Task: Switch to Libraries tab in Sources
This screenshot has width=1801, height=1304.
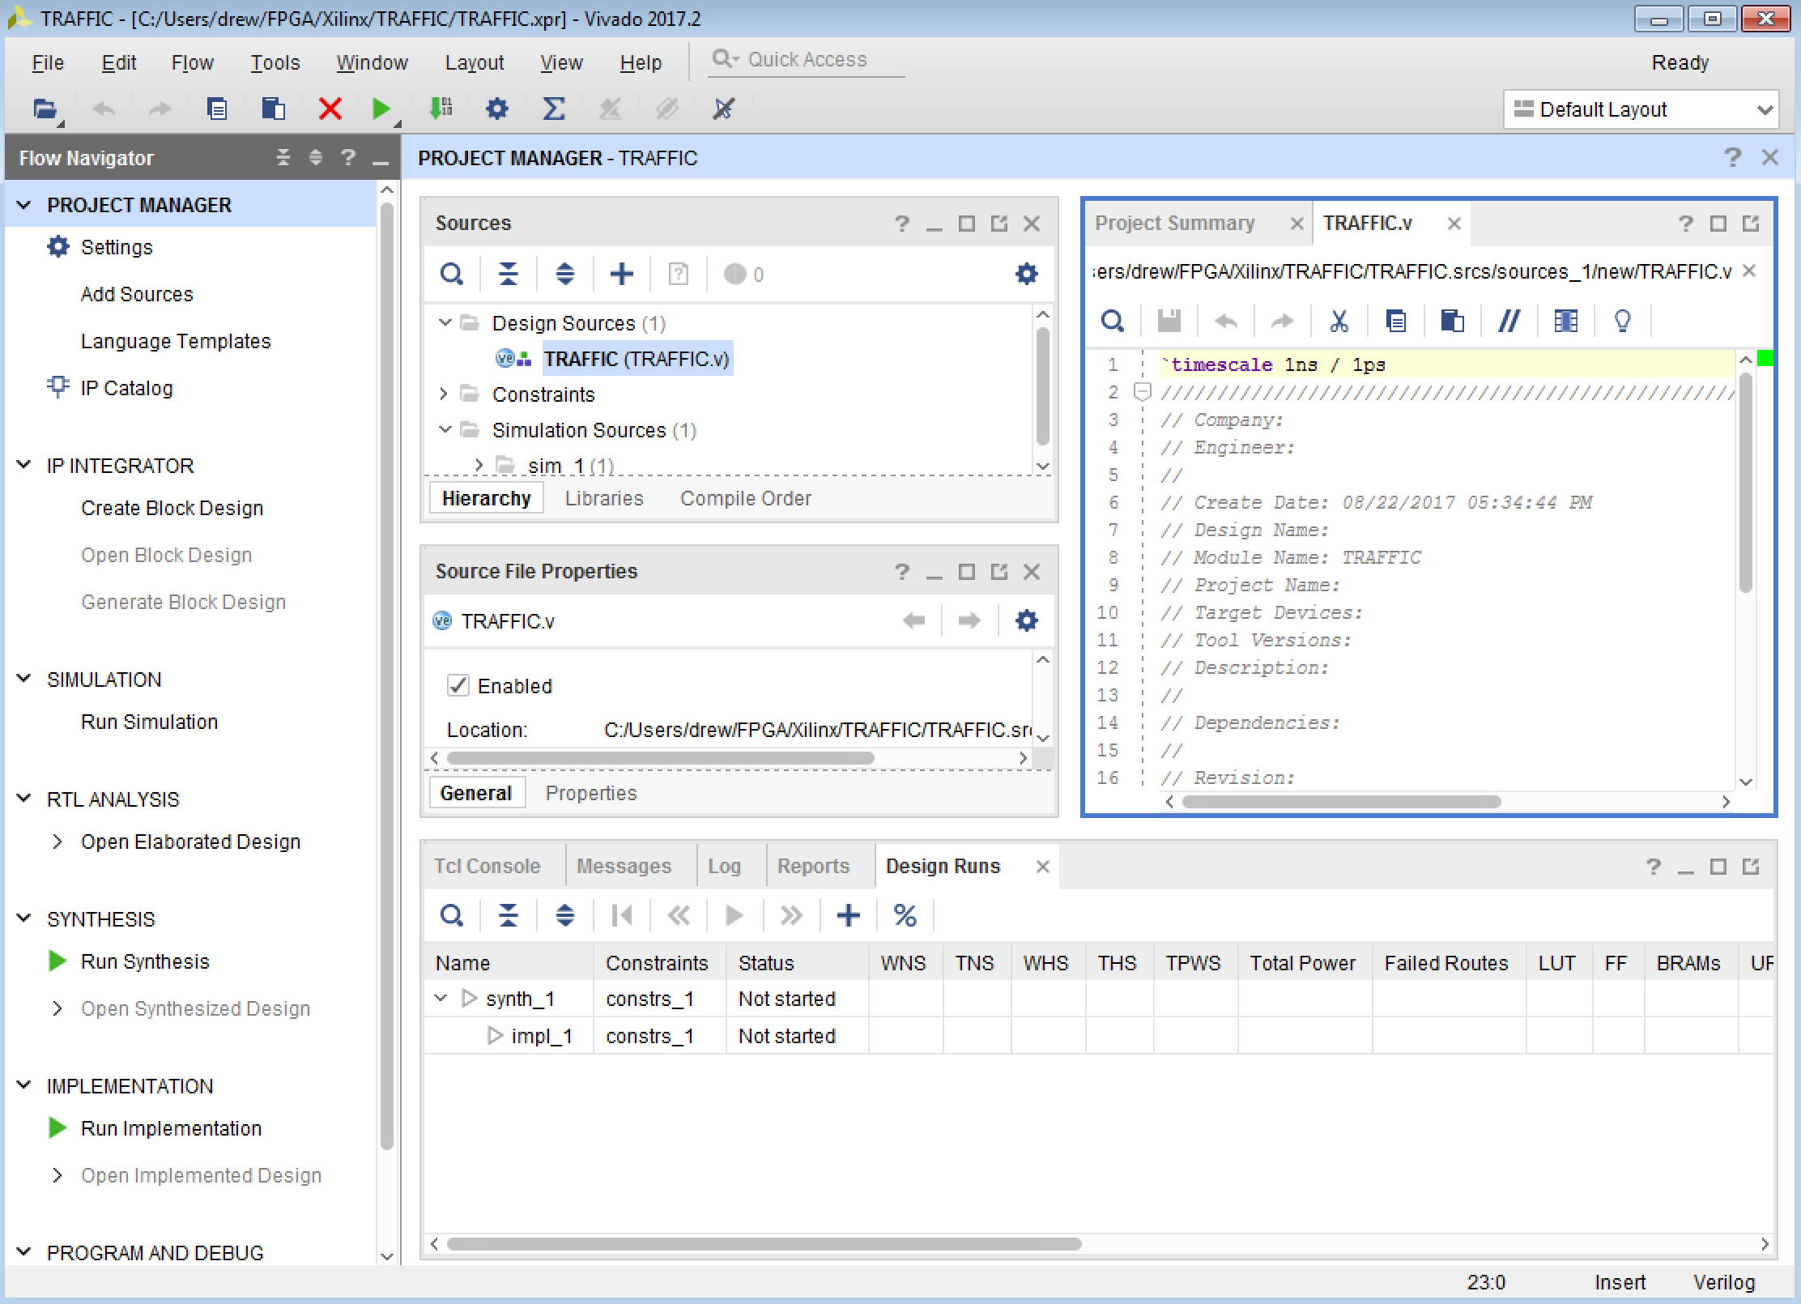Action: pyautogui.click(x=604, y=498)
